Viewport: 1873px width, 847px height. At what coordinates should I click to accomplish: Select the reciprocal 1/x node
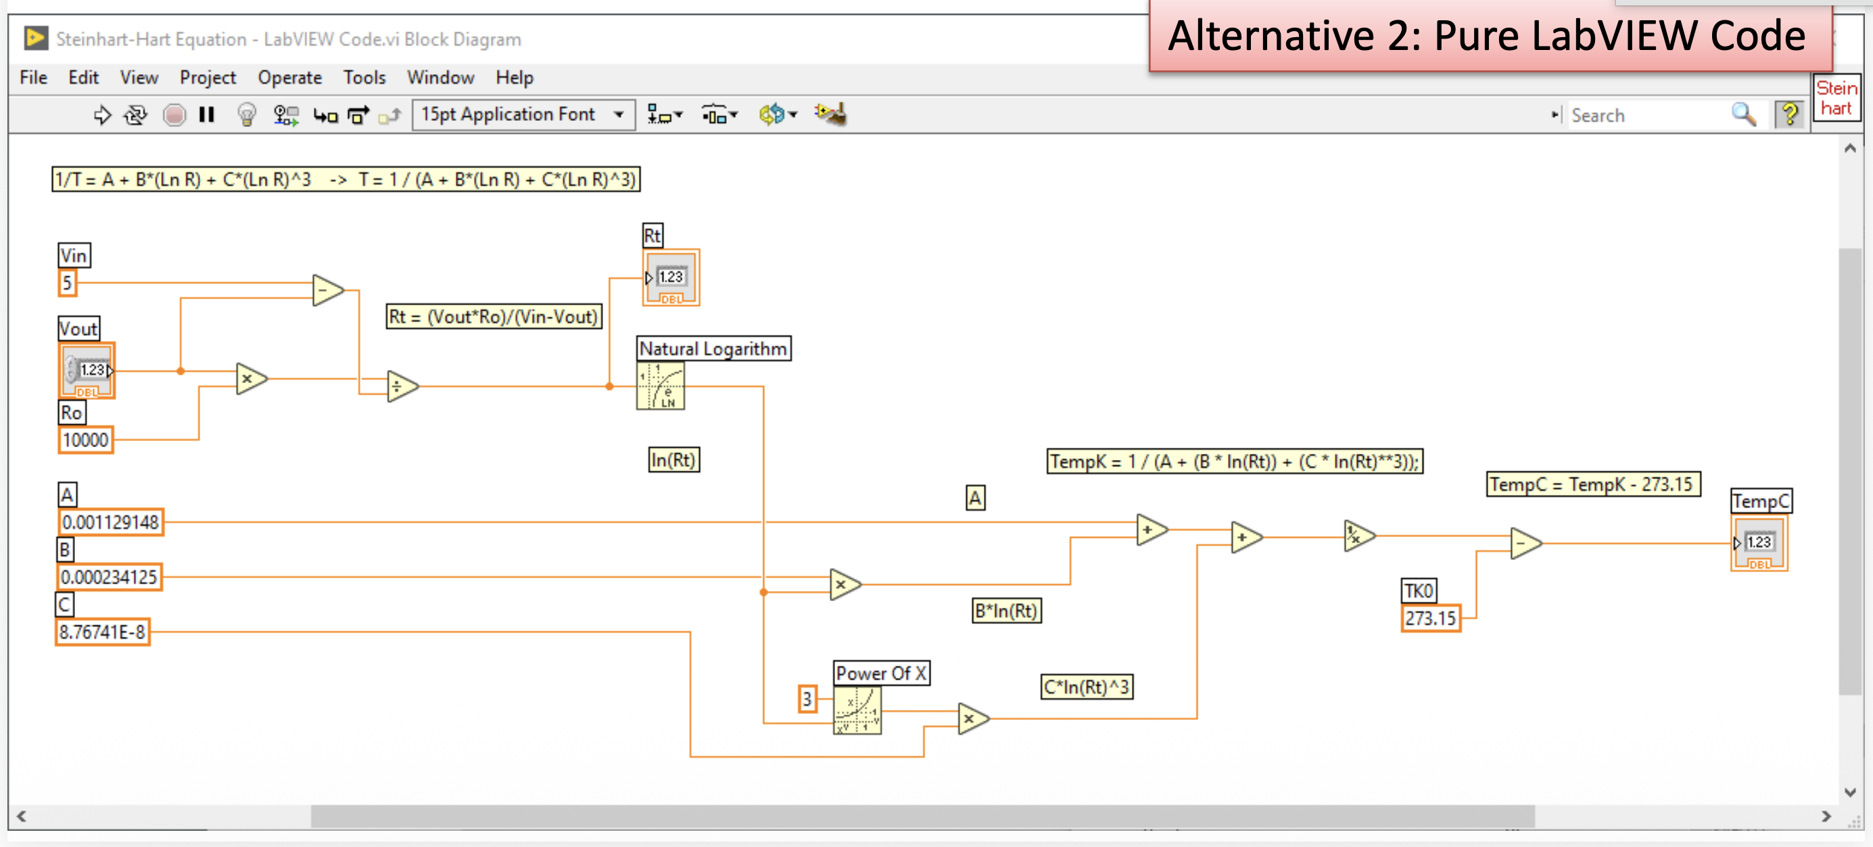point(1360,536)
